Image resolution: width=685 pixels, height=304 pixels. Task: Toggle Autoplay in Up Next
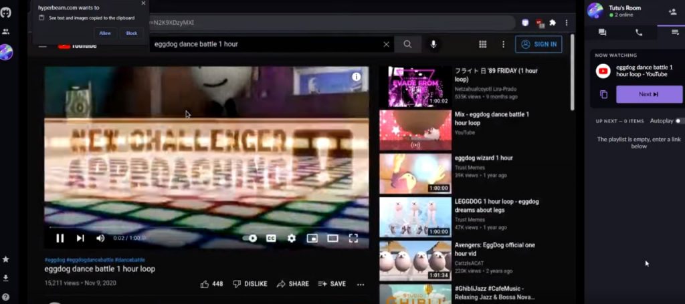pyautogui.click(x=680, y=121)
